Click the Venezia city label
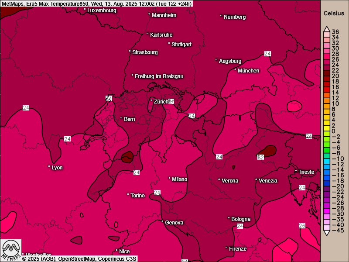 point(268,181)
